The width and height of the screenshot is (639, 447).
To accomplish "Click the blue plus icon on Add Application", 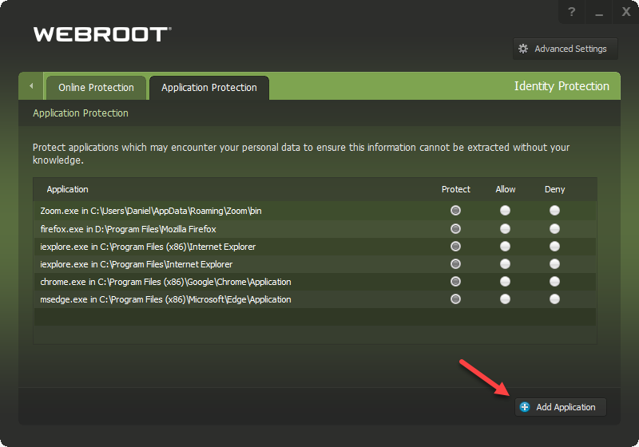I will tap(525, 407).
